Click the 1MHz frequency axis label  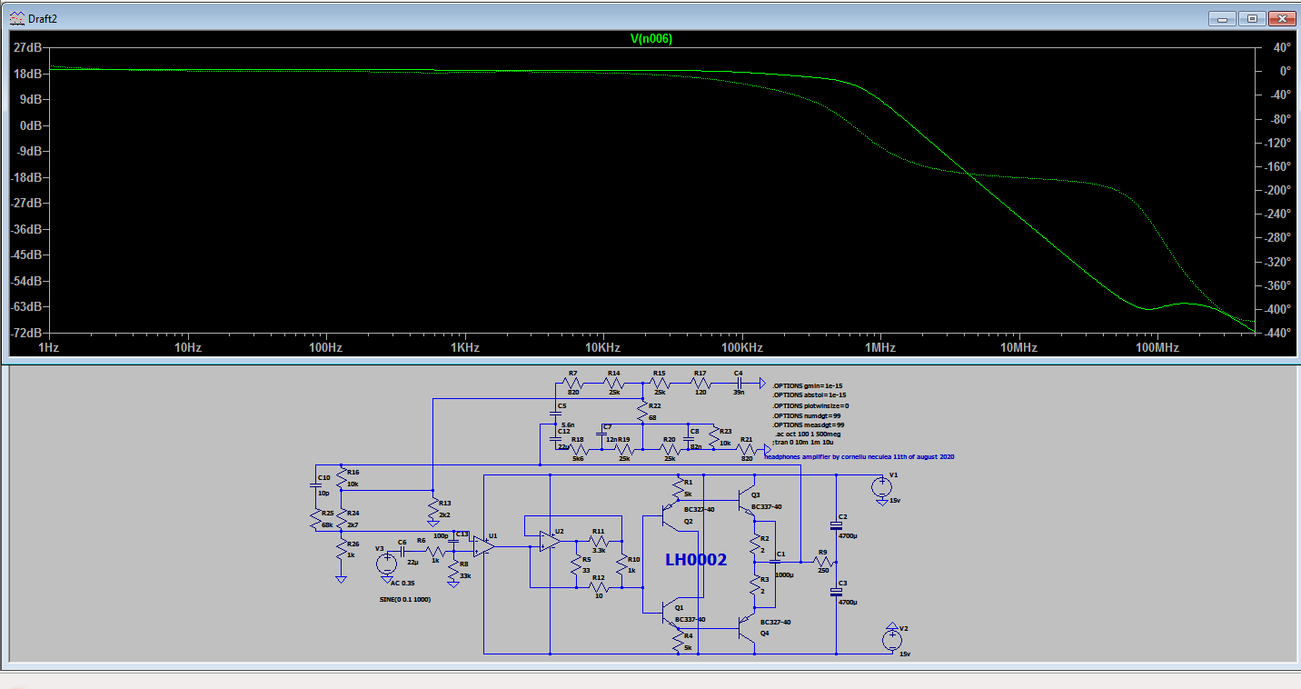tap(879, 348)
